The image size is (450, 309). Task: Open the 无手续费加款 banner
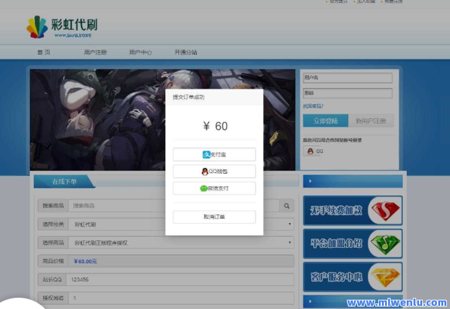point(353,210)
